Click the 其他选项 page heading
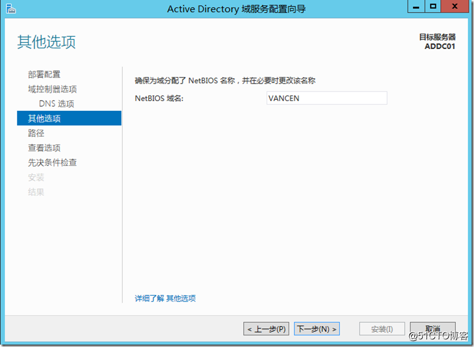 click(x=46, y=42)
